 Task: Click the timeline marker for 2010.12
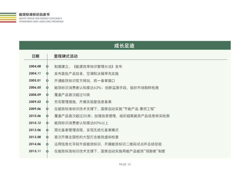[x=47, y=123]
